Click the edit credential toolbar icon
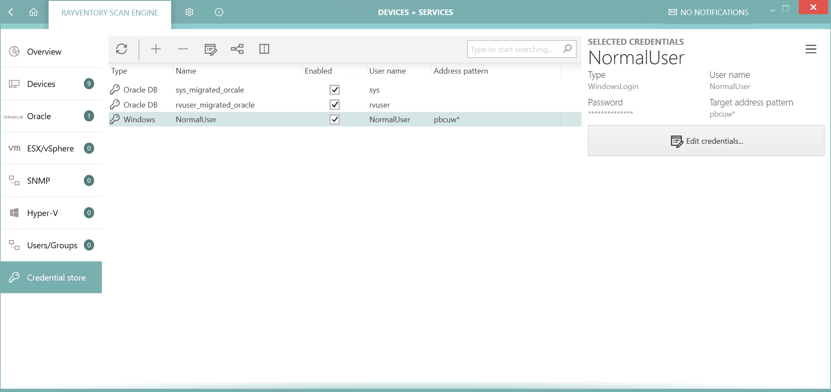The image size is (831, 392). tap(210, 49)
